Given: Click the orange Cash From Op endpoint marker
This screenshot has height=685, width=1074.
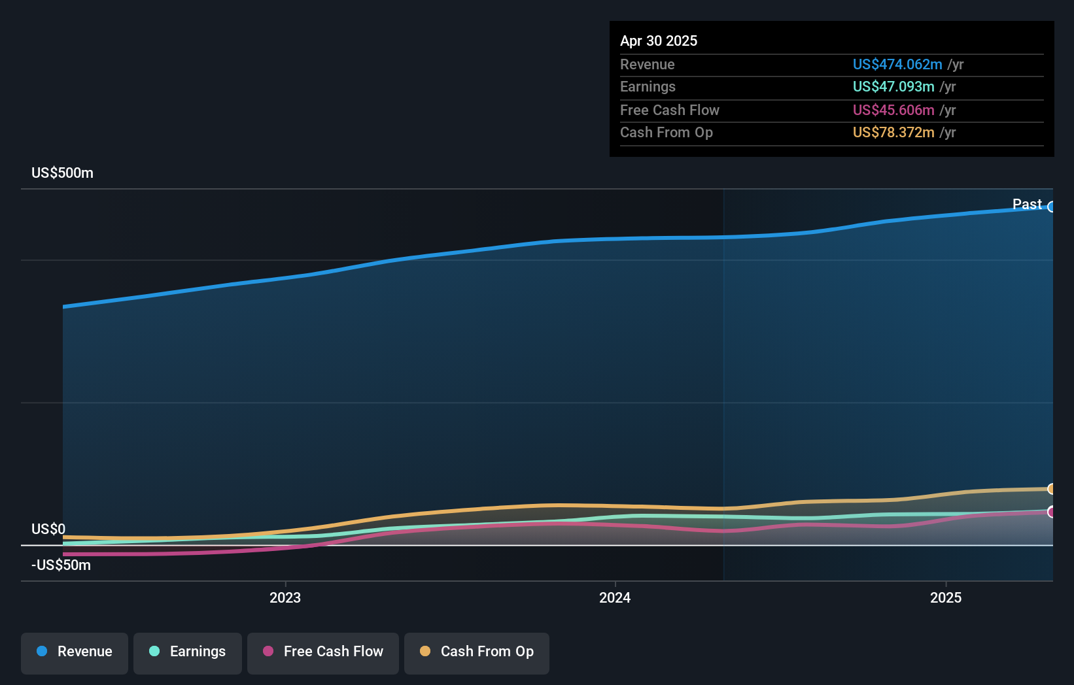Looking at the screenshot, I should click(1052, 489).
